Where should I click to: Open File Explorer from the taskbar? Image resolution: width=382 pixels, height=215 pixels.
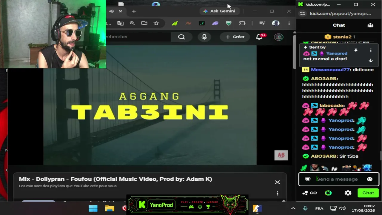pyautogui.click(x=110, y=208)
